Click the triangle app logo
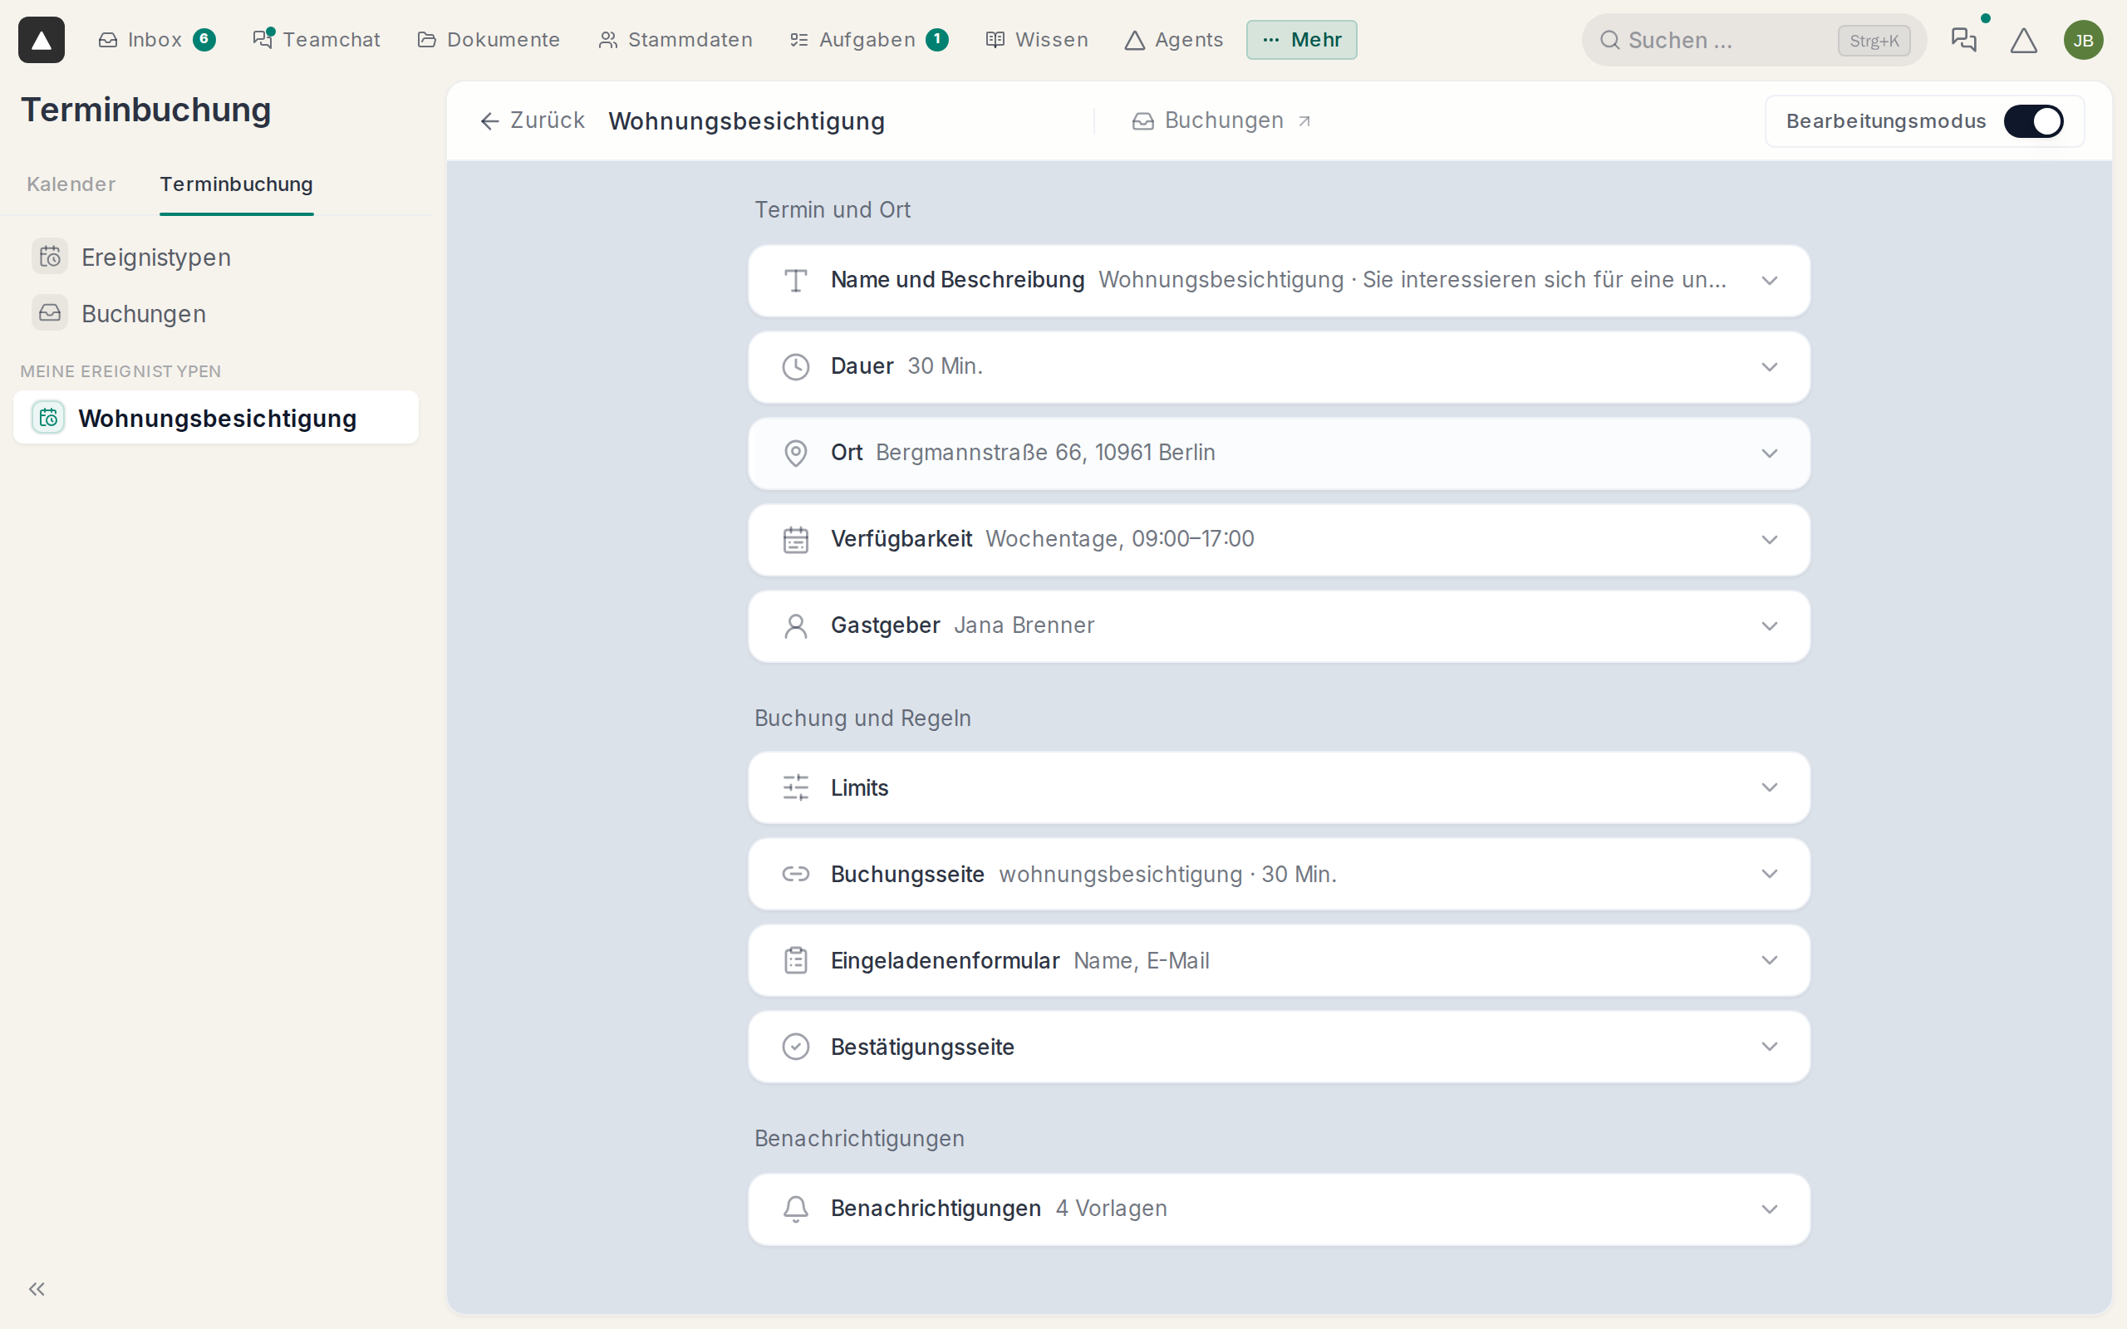2127x1329 pixels. tap(42, 40)
